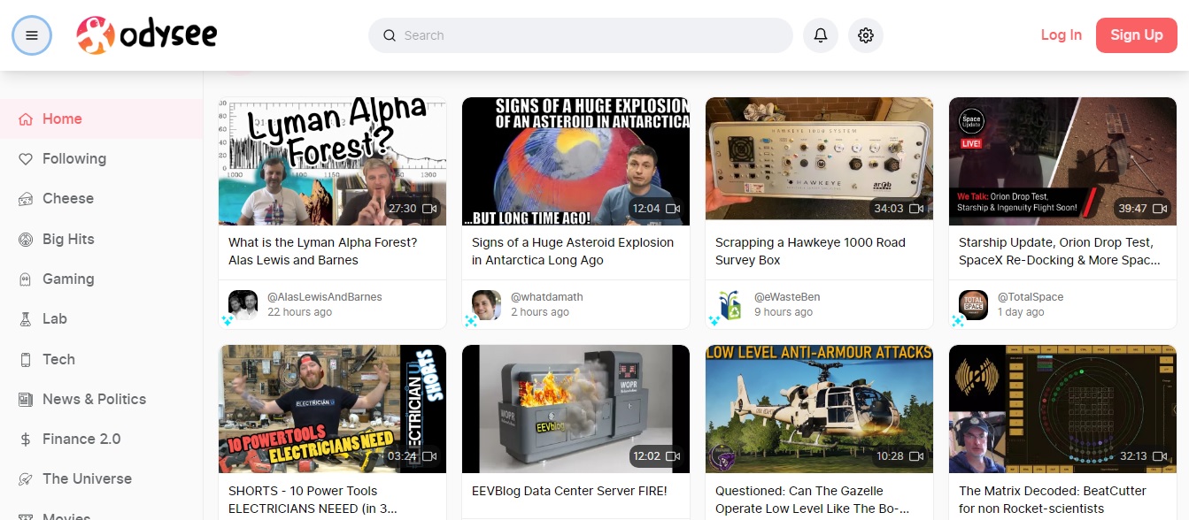1189x520 pixels.
Task: Open the settings gear menu
Action: [x=866, y=35]
